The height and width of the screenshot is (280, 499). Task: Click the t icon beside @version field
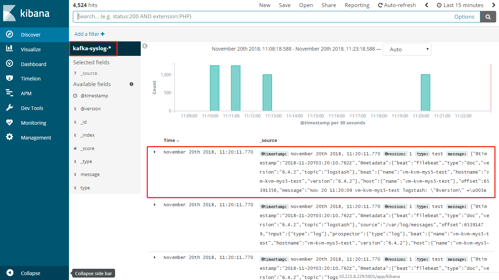tap(75, 109)
